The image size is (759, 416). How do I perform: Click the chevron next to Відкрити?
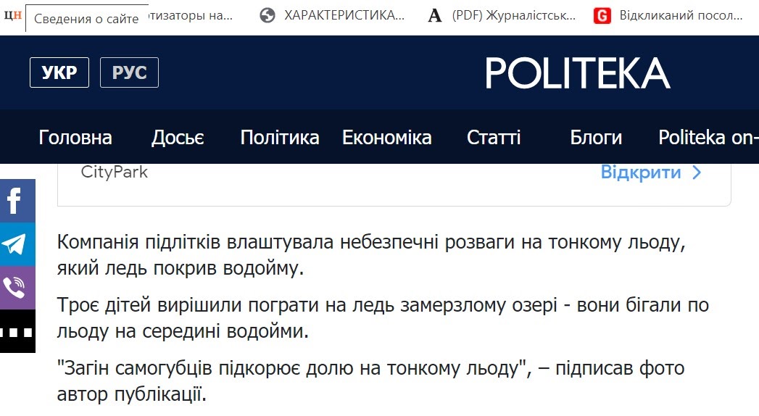click(x=697, y=172)
